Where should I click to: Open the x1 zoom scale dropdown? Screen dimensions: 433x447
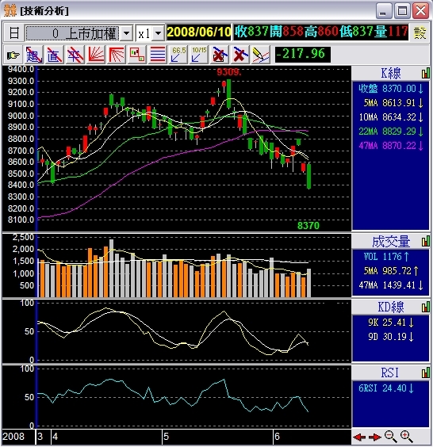point(159,33)
